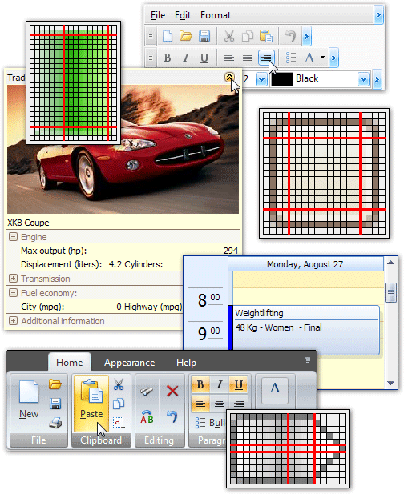Toggle Underline in the ribbon Paragraph group

coord(238,384)
